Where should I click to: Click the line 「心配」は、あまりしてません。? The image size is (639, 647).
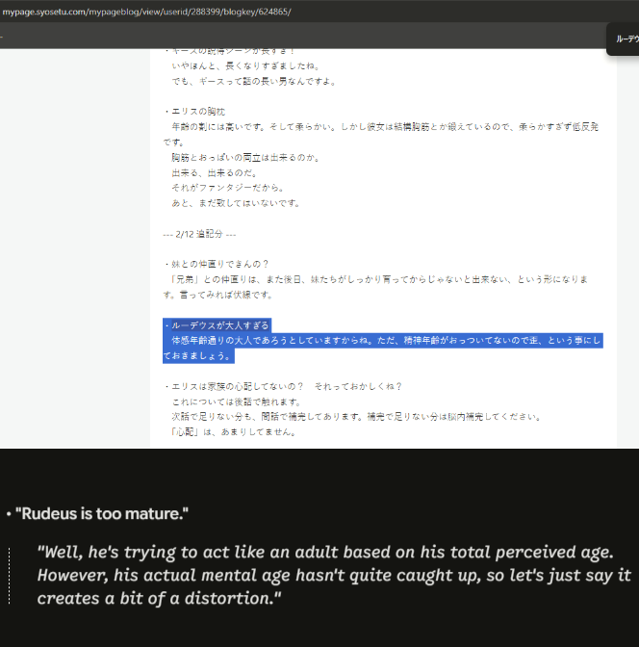233,432
